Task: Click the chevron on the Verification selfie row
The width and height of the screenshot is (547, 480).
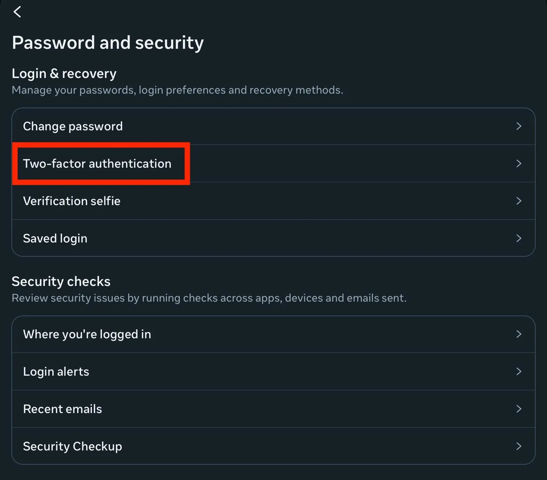Action: coord(519,201)
